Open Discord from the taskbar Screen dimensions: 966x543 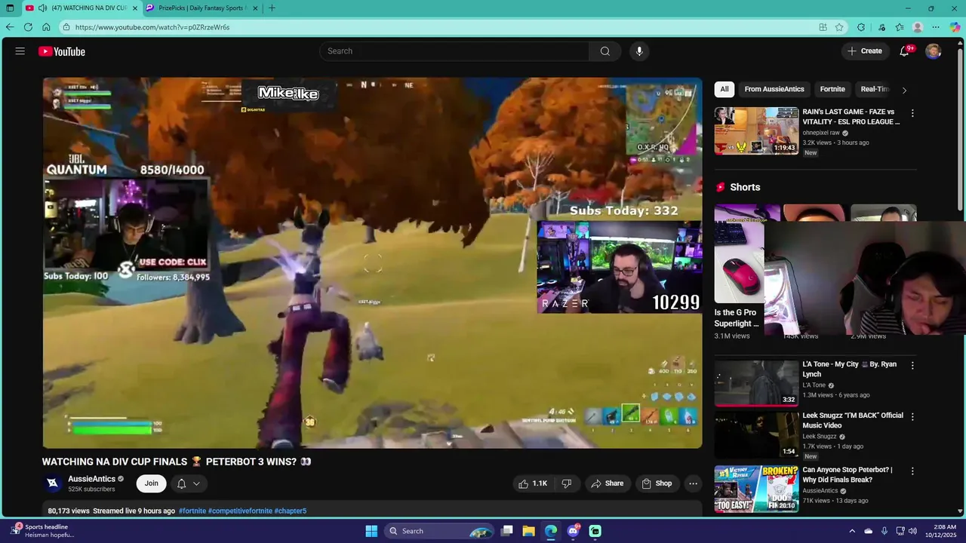574,531
